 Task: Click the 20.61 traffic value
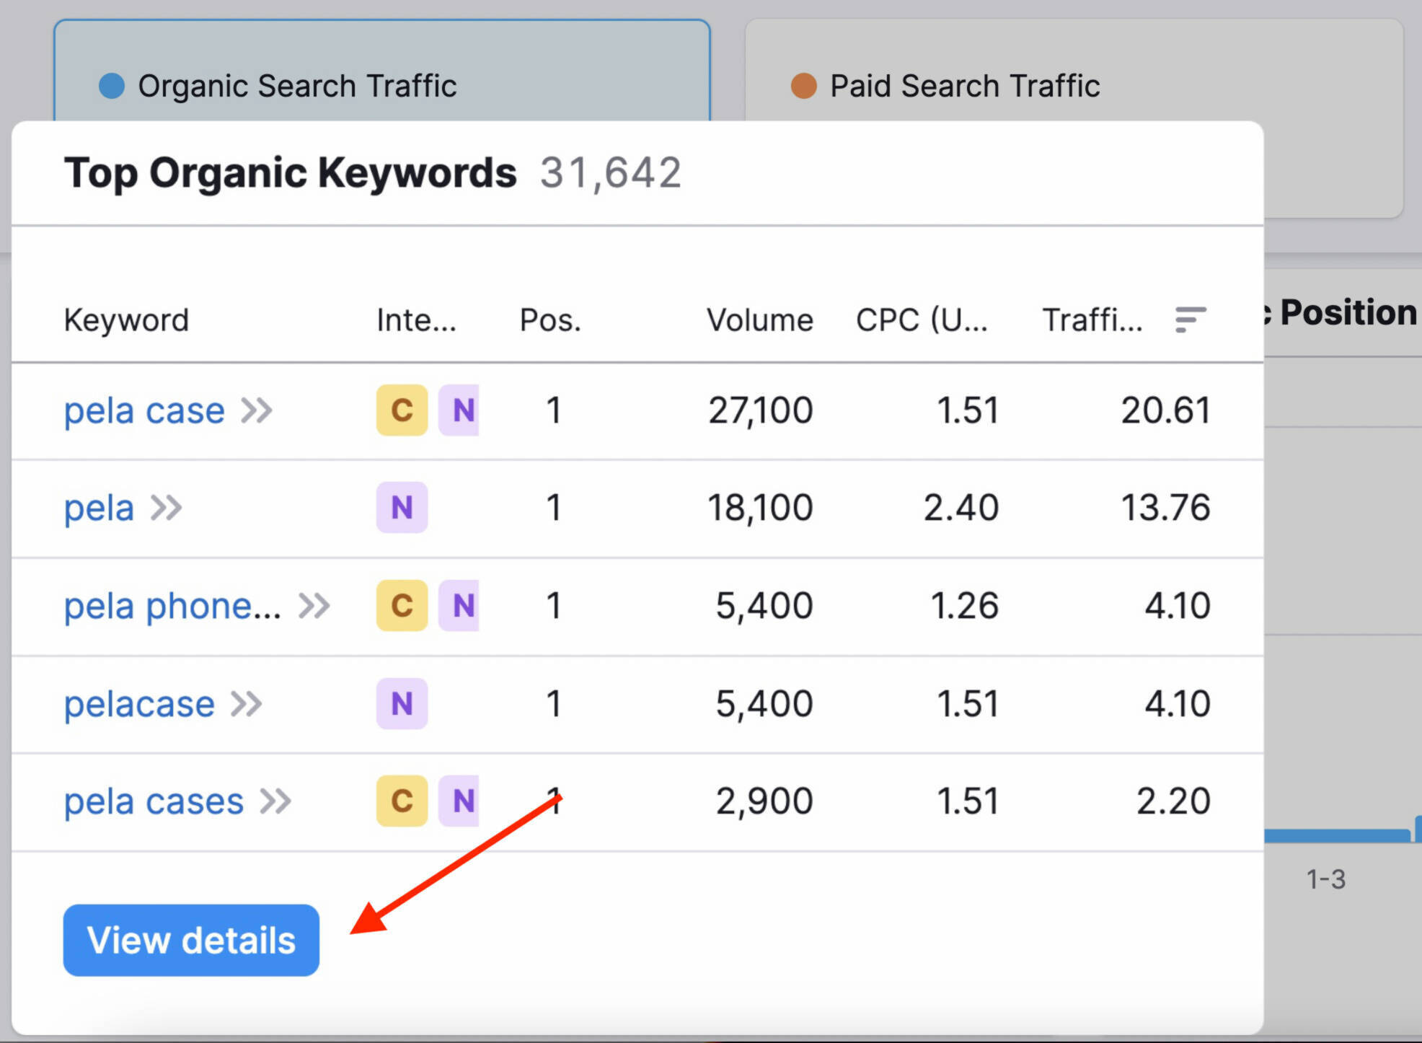(x=1165, y=410)
